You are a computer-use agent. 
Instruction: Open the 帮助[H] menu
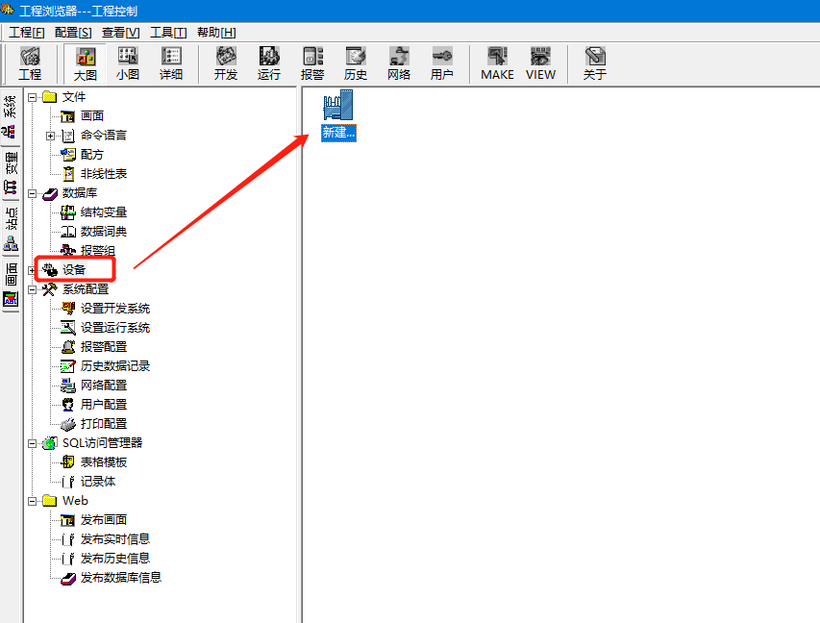pyautogui.click(x=216, y=33)
